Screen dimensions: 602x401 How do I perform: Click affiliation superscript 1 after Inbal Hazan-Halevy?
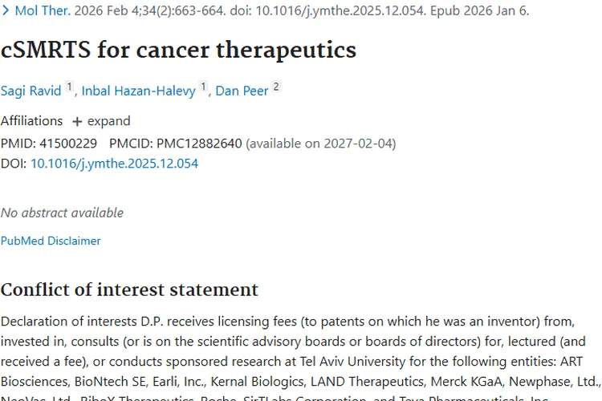click(x=204, y=87)
